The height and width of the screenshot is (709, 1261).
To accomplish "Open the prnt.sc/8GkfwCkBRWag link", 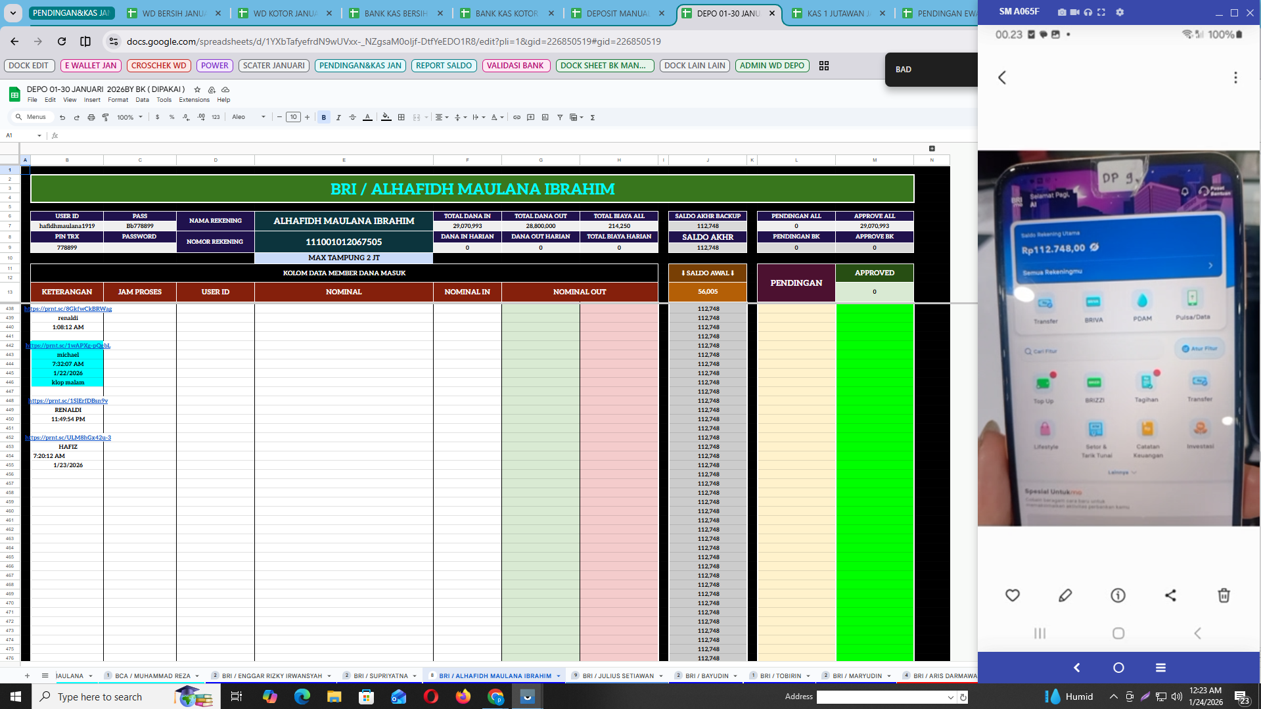I will pyautogui.click(x=68, y=309).
